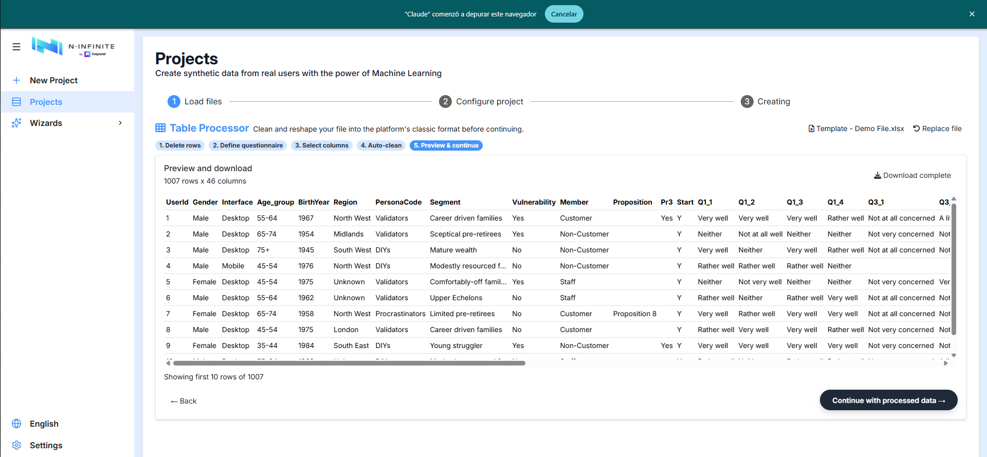The width and height of the screenshot is (987, 457).
Task: Click step 2 Configure project circle
Action: point(445,102)
